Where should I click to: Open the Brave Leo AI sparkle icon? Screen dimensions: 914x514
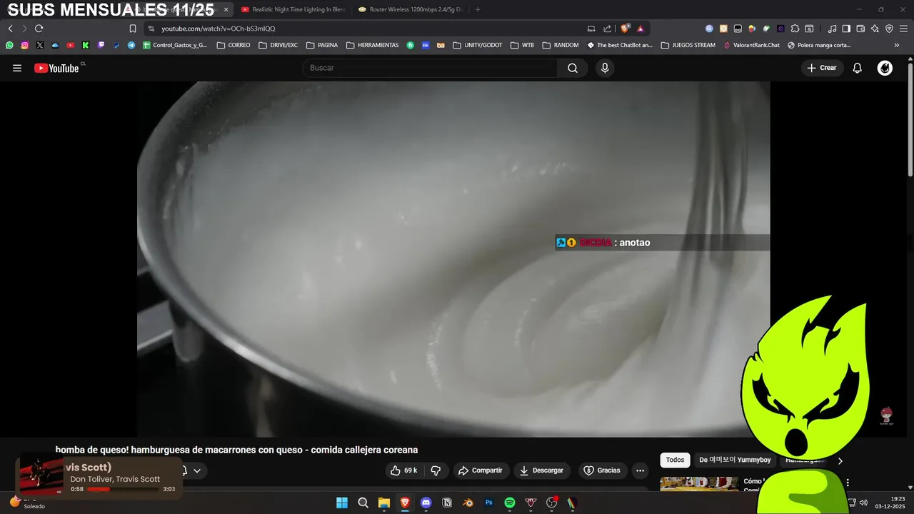click(875, 29)
